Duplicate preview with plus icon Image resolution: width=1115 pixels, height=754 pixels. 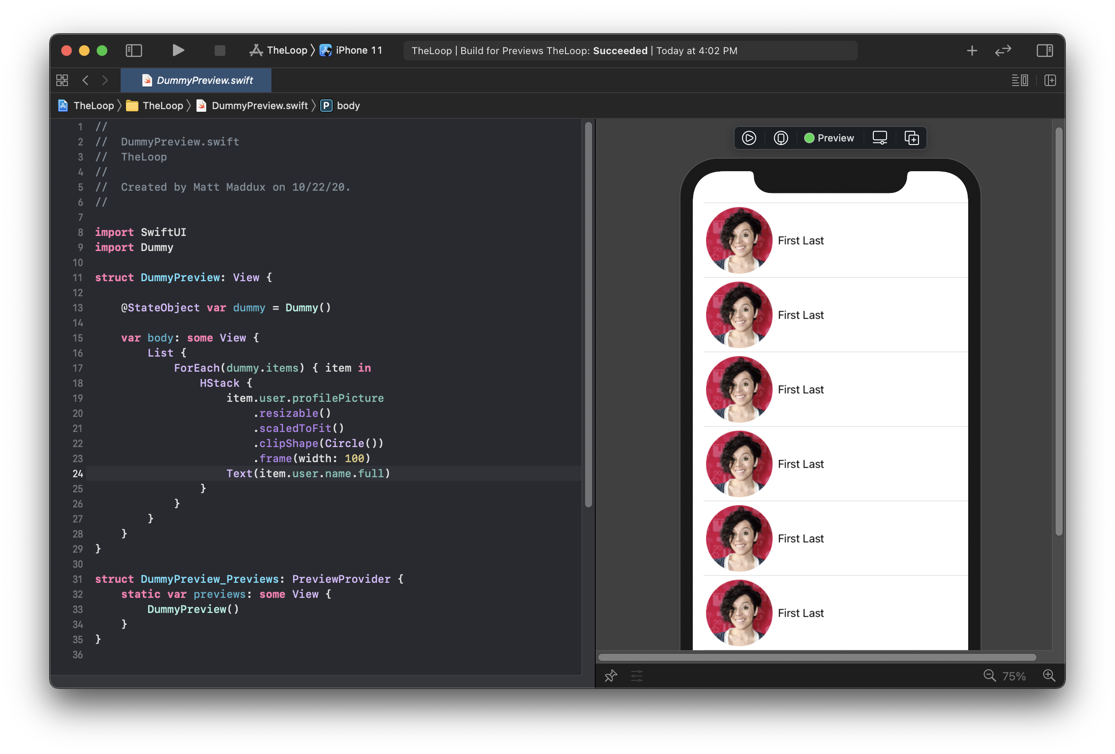[911, 138]
